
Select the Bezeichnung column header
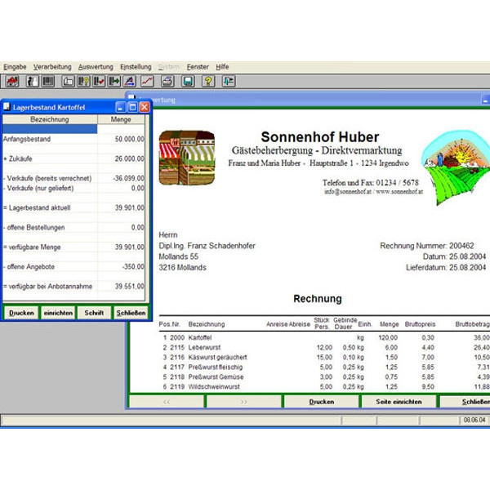(49, 119)
